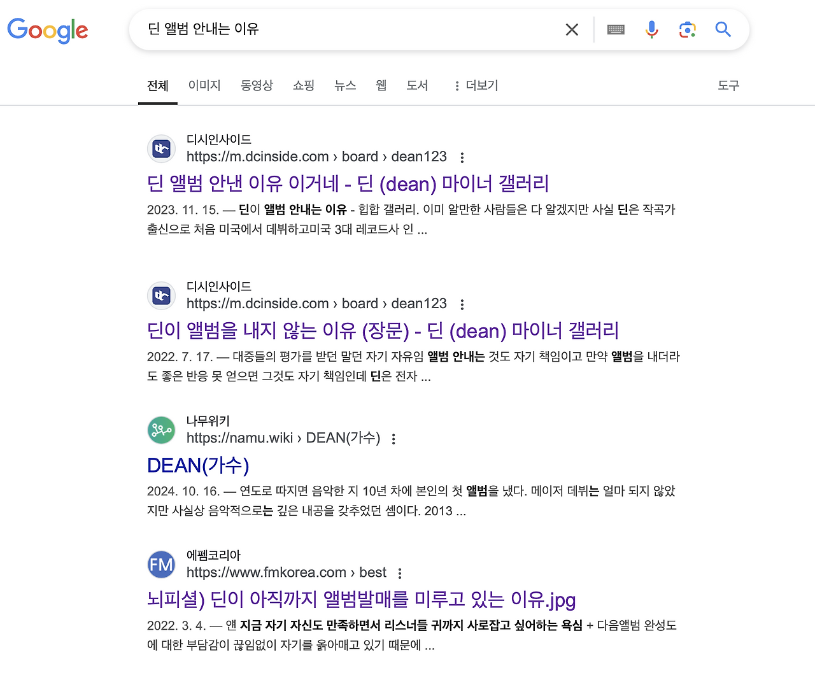This screenshot has width=815, height=673.
Task: Open search 도구 options
Action: click(728, 85)
